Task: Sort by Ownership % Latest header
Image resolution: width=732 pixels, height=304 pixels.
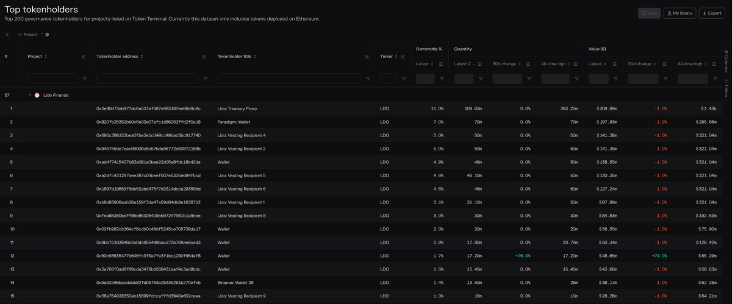Action: click(x=426, y=64)
